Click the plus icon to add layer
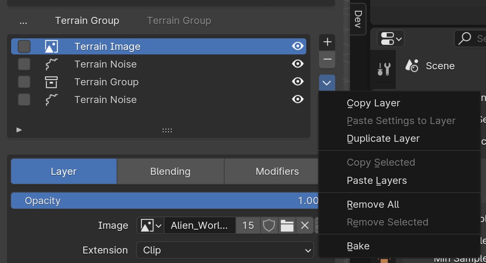Screen dimensions: 486x263 pyautogui.click(x=327, y=42)
